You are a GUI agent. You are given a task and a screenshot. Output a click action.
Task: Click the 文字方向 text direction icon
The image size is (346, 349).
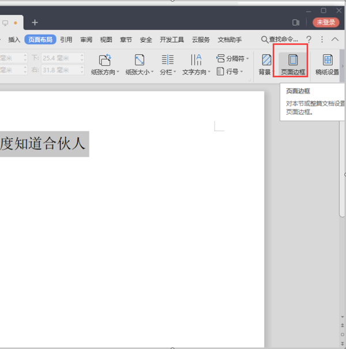click(x=196, y=60)
